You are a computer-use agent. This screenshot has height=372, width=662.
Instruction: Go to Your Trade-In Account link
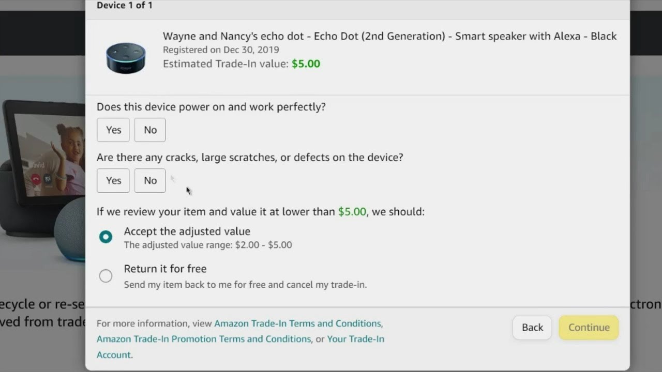point(356,339)
